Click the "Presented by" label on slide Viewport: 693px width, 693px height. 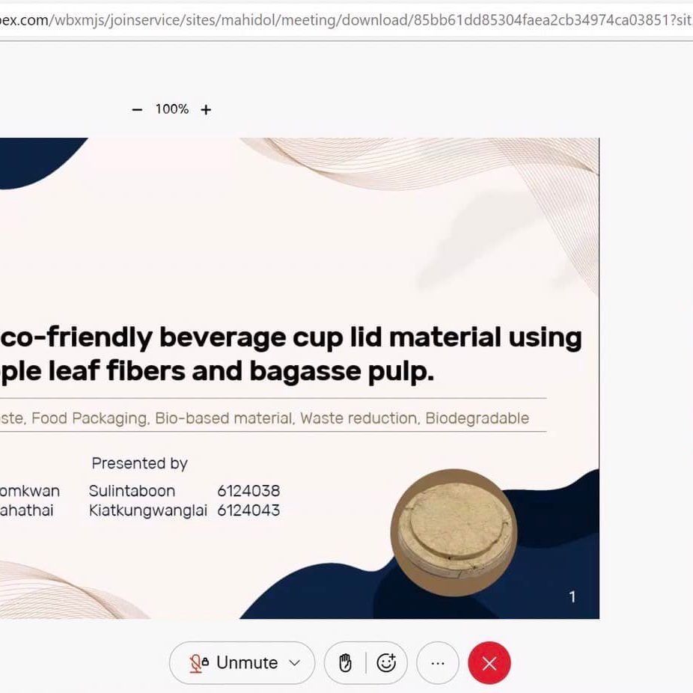(139, 463)
